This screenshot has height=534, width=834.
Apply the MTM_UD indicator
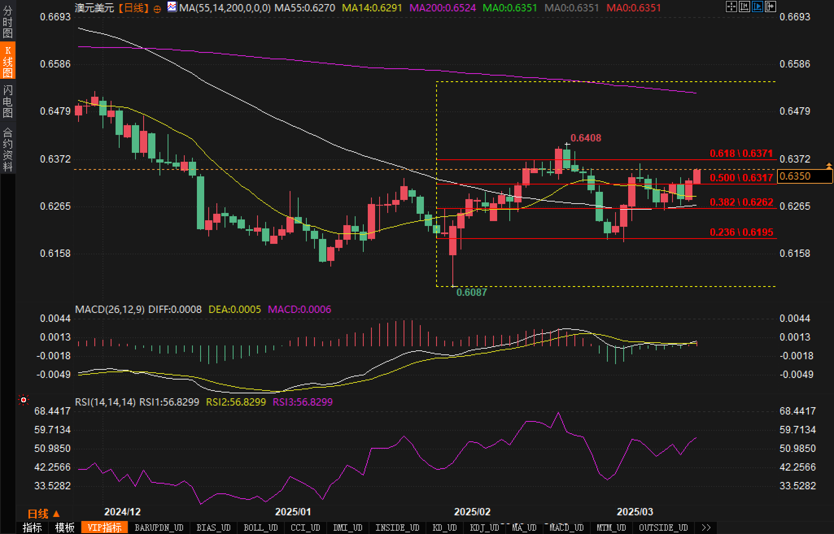pos(611,527)
